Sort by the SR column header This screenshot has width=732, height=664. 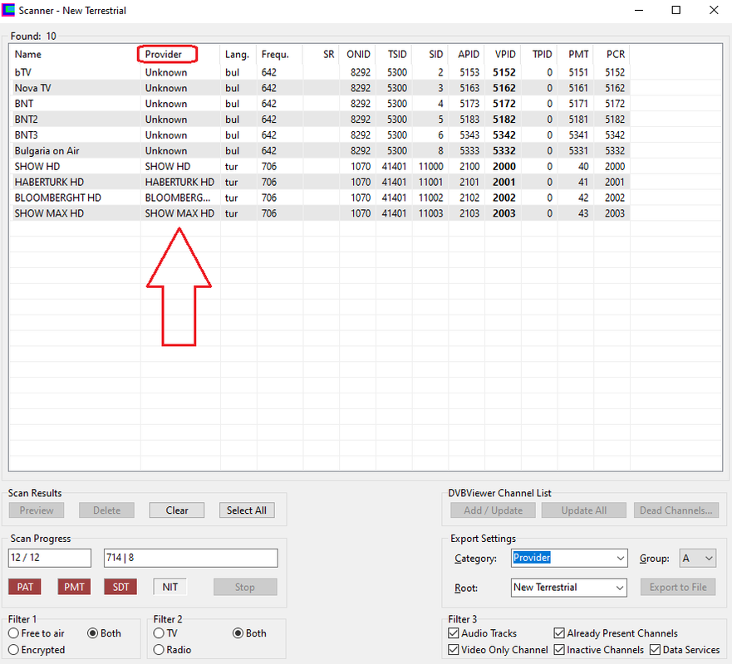pyautogui.click(x=322, y=55)
